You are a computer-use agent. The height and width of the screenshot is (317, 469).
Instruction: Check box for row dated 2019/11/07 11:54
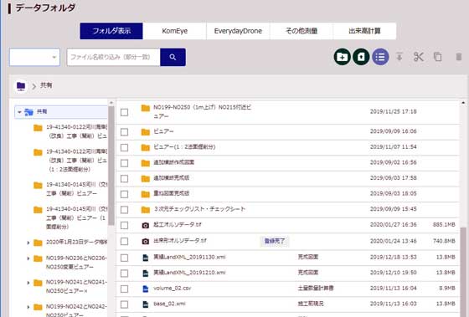pos(124,147)
